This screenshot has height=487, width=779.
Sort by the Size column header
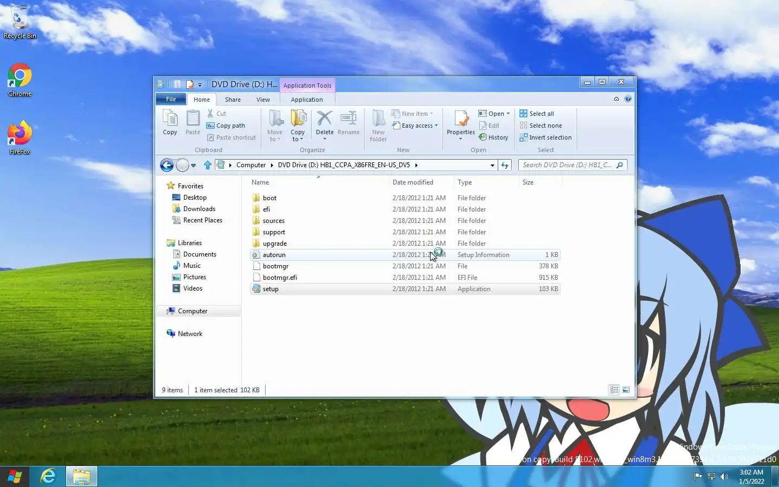coord(540,182)
